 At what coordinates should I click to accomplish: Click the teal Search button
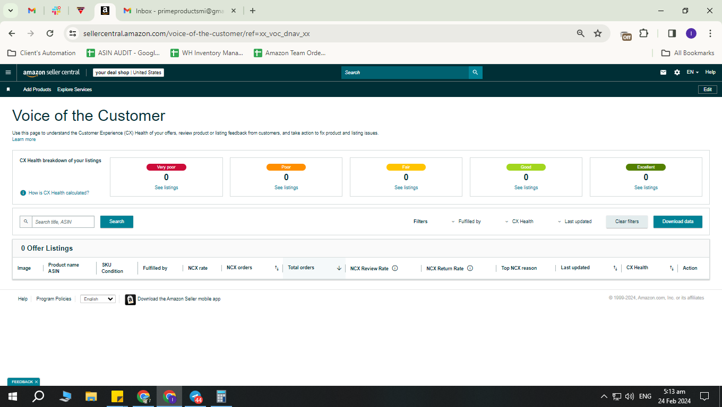pyautogui.click(x=117, y=222)
